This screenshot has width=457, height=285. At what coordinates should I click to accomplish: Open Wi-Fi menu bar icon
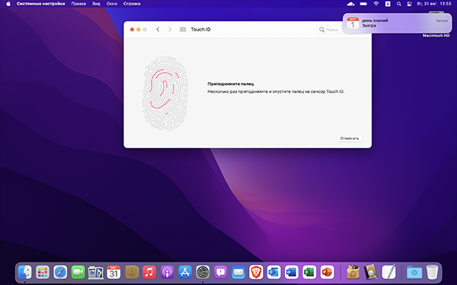click(376, 4)
